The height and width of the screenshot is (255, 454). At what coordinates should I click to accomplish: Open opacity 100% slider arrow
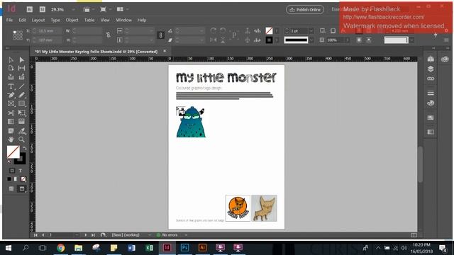pos(348,40)
